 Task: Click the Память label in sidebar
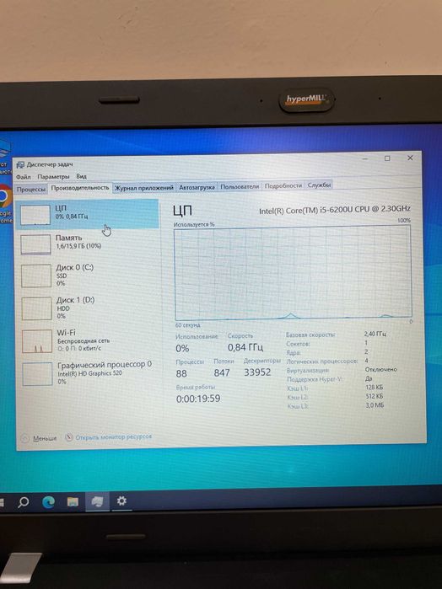click(x=68, y=238)
